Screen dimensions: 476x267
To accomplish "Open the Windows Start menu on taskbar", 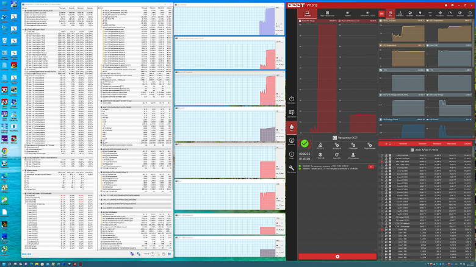I will pyautogui.click(x=4, y=264).
